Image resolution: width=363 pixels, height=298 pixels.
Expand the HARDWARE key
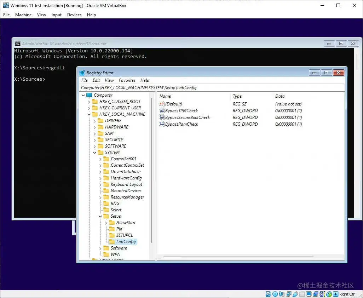click(x=94, y=127)
